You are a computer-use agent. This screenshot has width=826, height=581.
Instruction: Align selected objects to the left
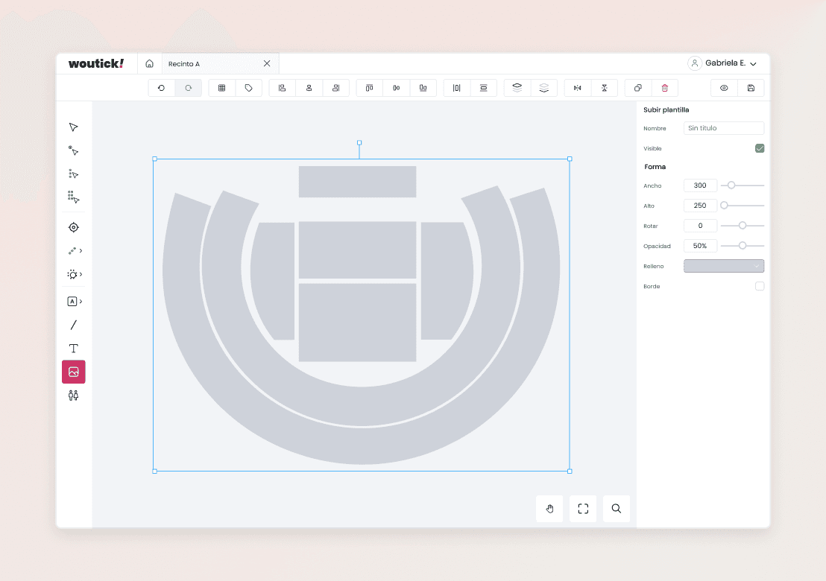[x=283, y=88]
